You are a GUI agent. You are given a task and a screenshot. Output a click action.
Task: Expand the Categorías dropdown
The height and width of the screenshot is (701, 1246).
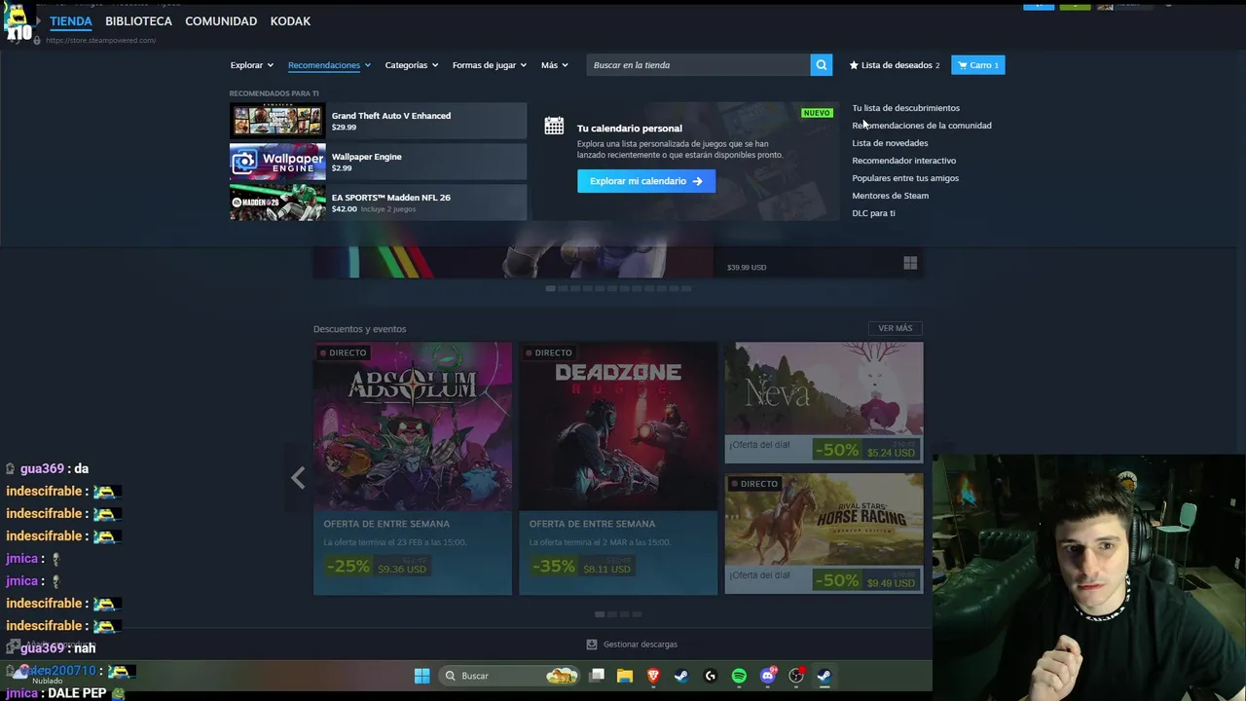411,65
